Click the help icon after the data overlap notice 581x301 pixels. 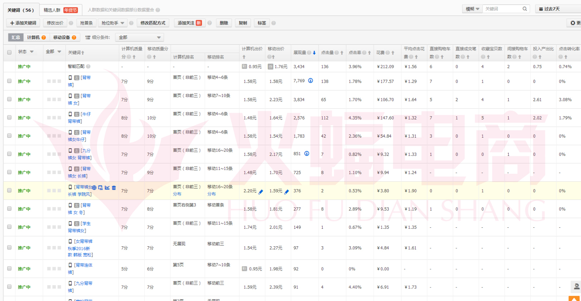(x=158, y=10)
